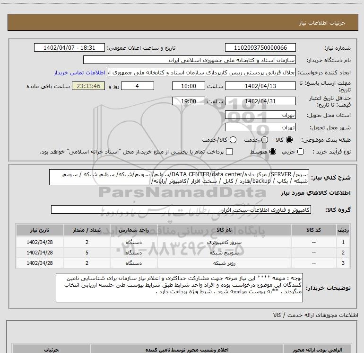Screen dimensions: 364x353
Task: Click the price validity date 1402/04/31
Action: (260, 101)
